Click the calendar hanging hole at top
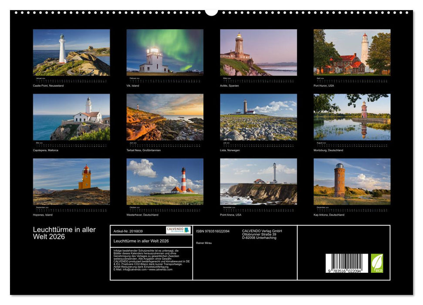The height and width of the screenshot is (305, 423). coord(211,12)
